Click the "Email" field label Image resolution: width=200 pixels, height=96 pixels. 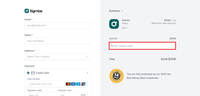click(27, 19)
